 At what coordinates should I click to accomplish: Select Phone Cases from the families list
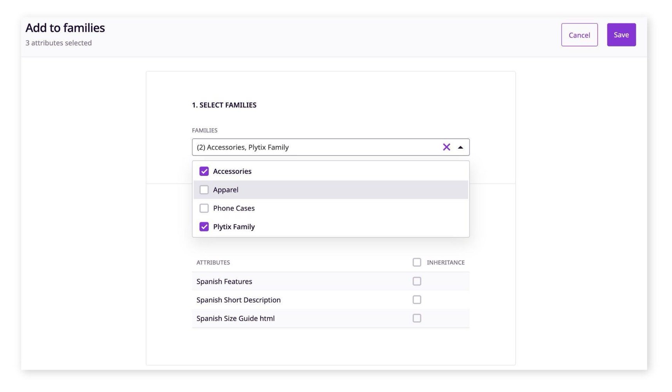234,208
